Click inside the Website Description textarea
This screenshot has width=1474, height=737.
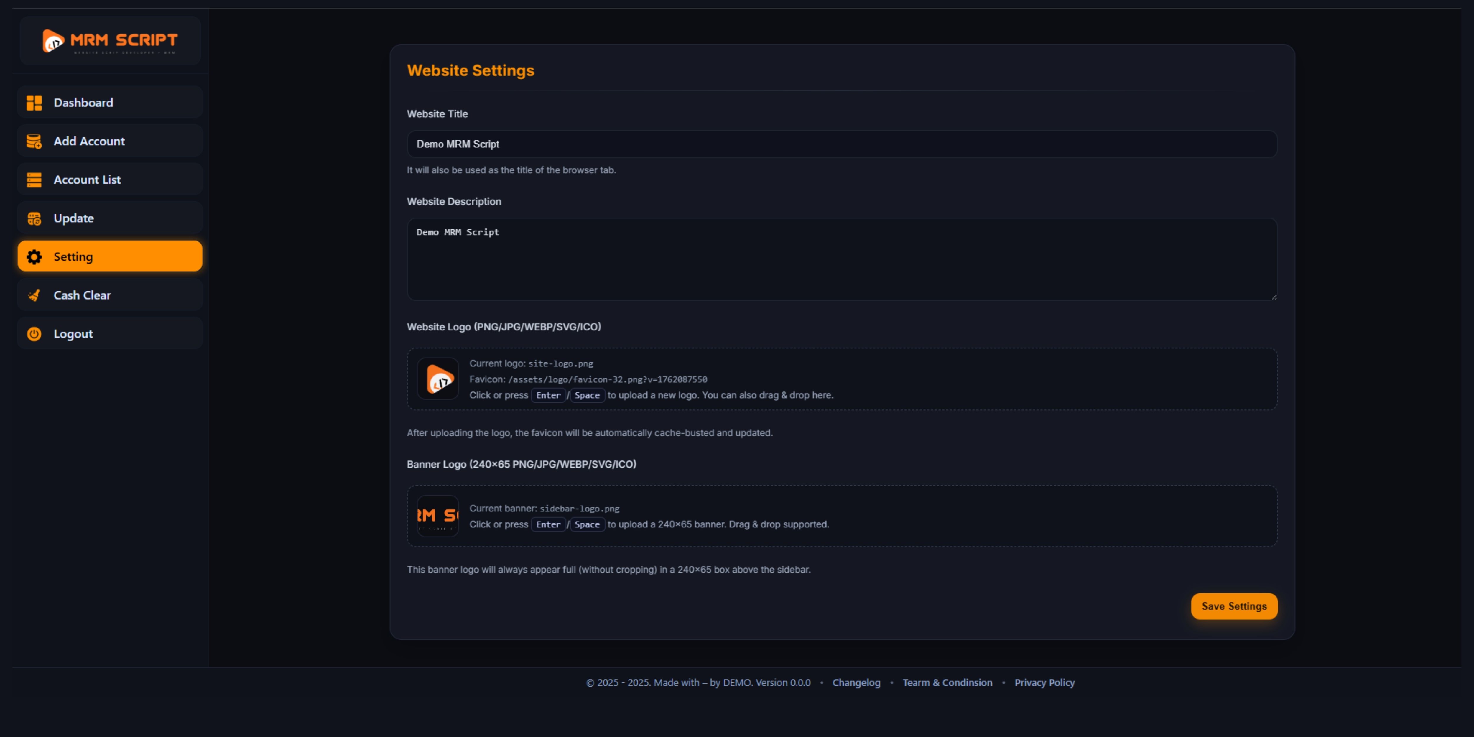click(842, 259)
